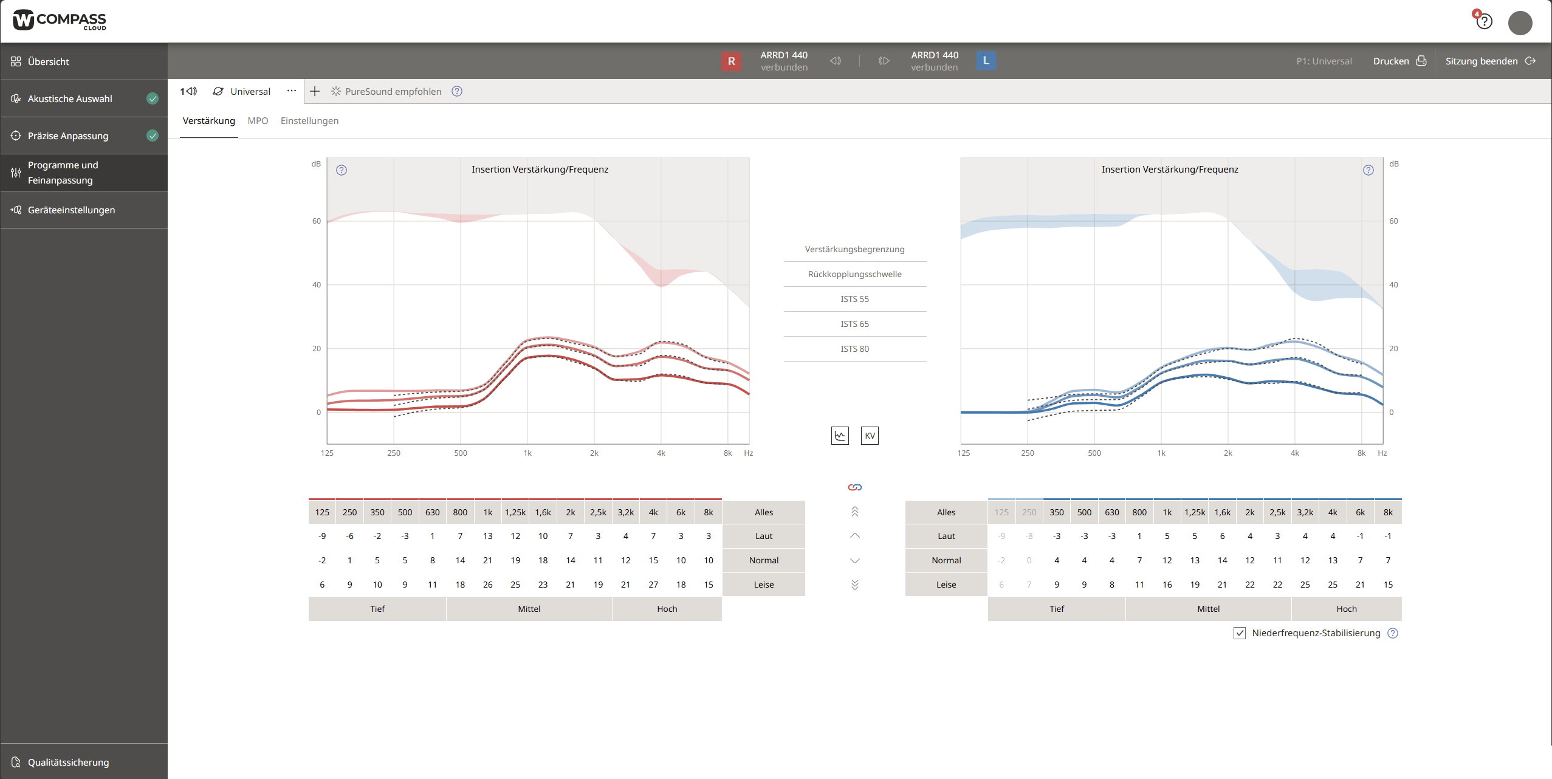1552x779 pixels.
Task: Click the add program plus icon
Action: [315, 91]
